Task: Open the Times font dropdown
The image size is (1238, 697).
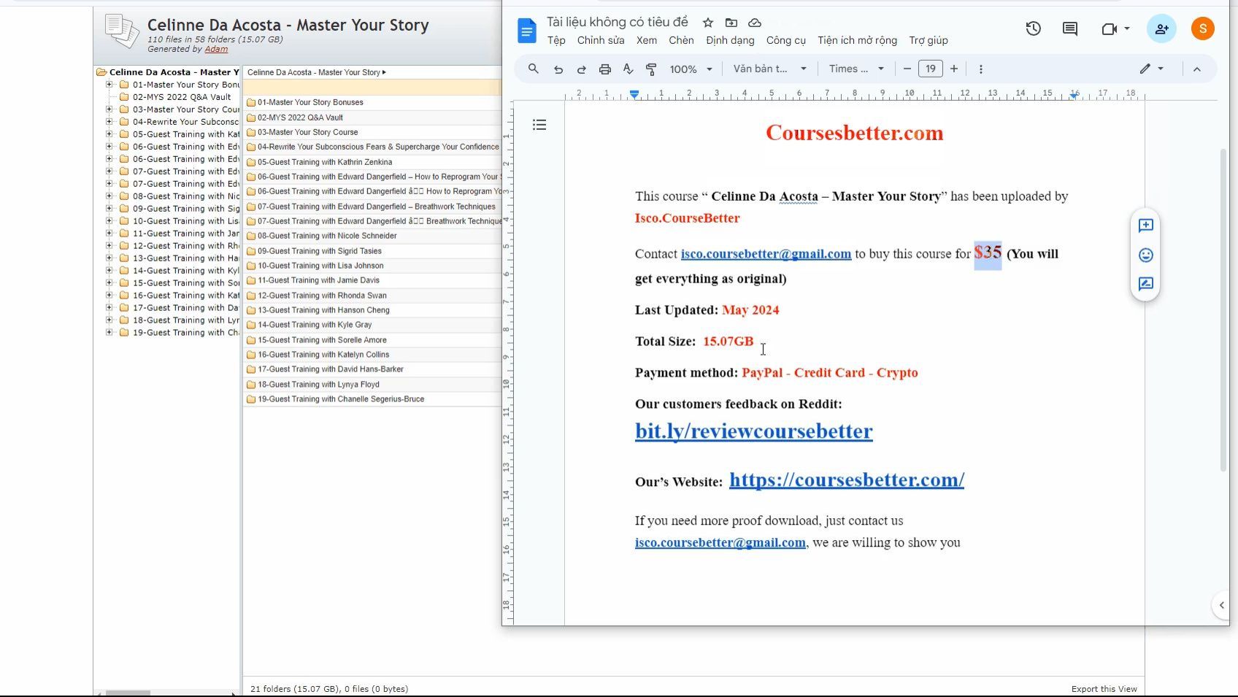Action: (856, 69)
